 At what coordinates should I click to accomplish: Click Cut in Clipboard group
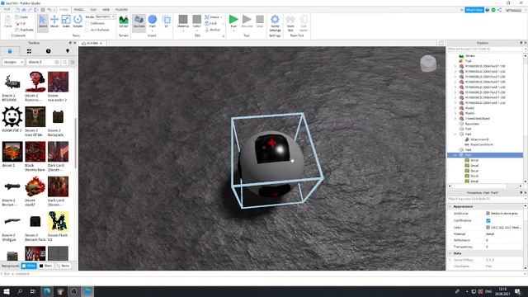pyautogui.click(x=21, y=23)
